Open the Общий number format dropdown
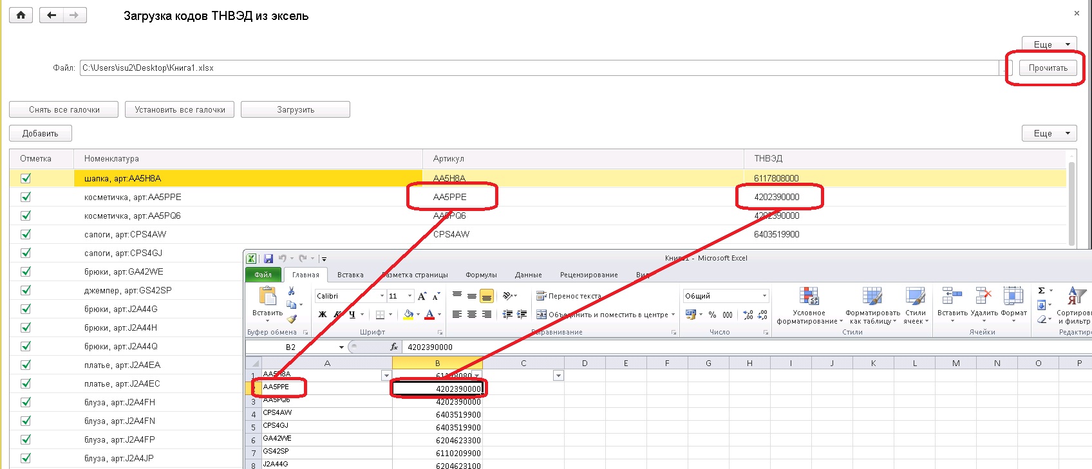This screenshot has width=1092, height=469. tap(764, 296)
